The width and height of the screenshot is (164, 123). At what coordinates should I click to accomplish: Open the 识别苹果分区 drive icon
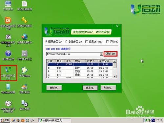point(25,55)
